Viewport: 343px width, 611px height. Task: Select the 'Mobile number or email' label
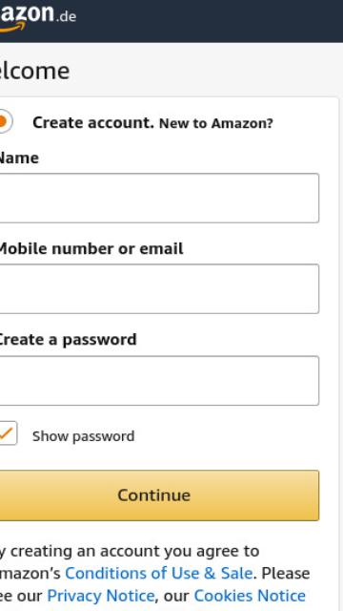[x=91, y=248]
